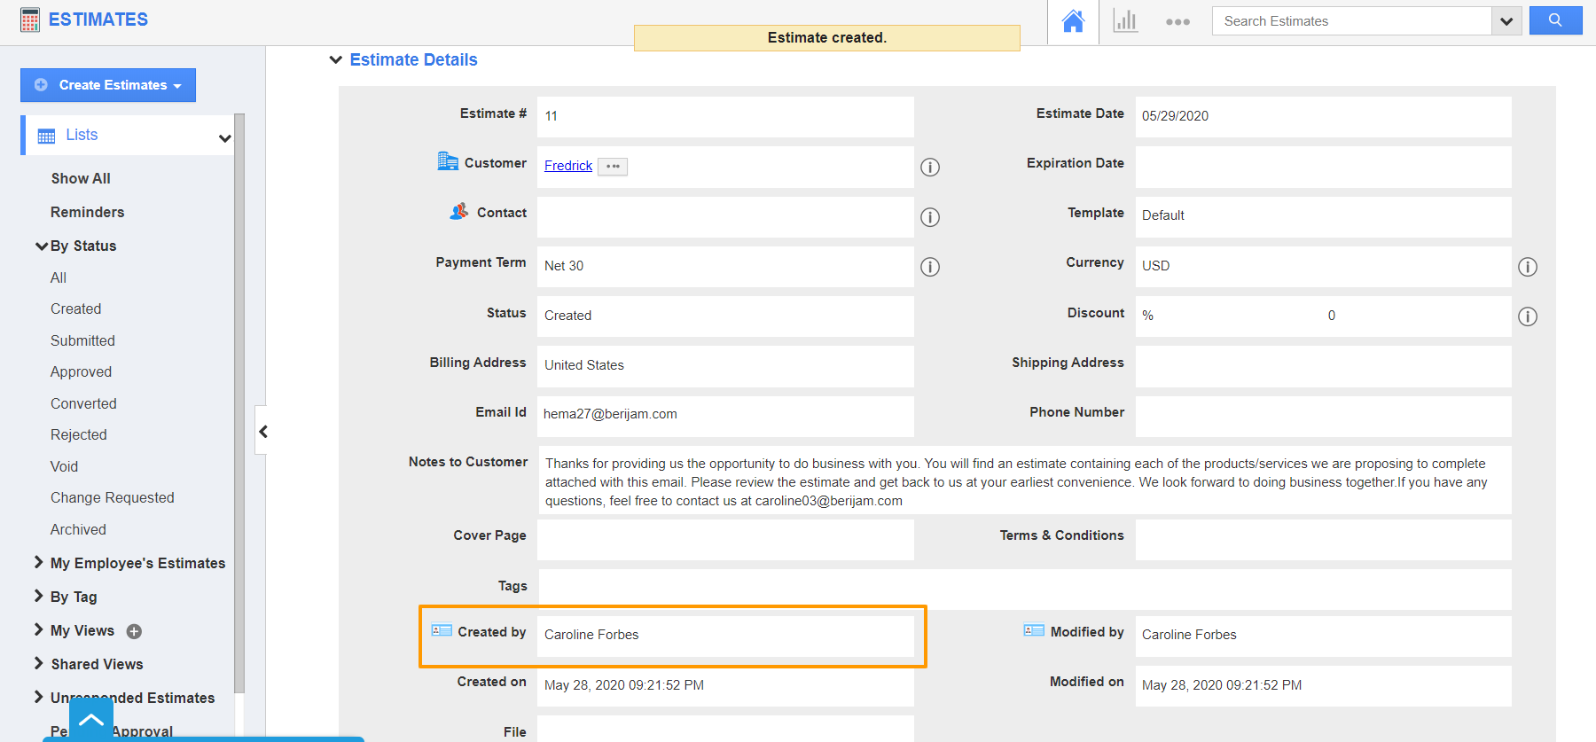Click the Contact person icon

pos(459,211)
